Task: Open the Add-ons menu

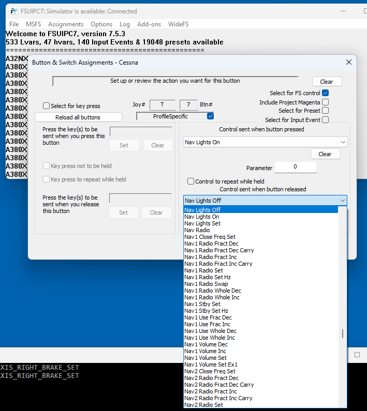Action: pos(149,24)
